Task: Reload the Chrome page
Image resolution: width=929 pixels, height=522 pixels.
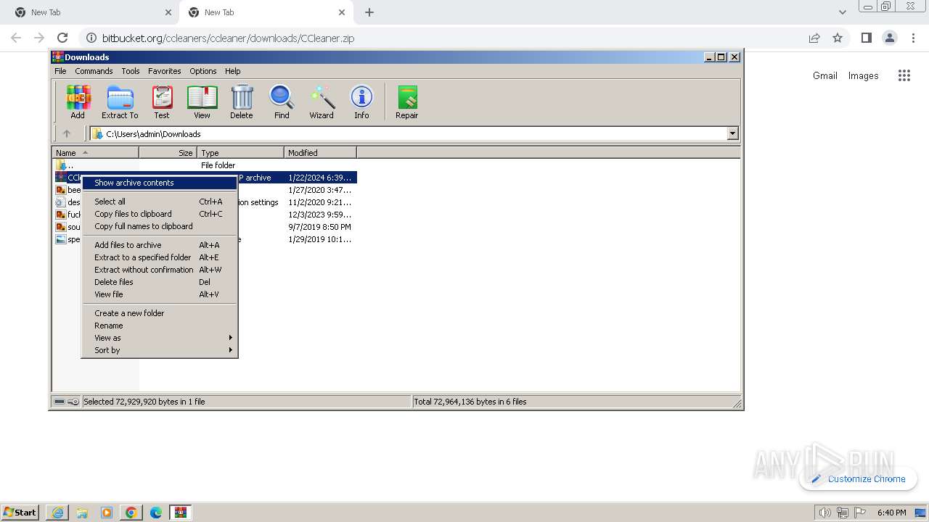Action: pos(62,38)
